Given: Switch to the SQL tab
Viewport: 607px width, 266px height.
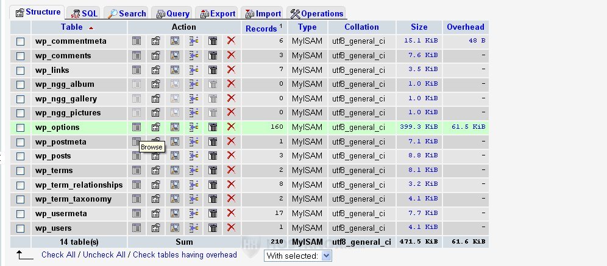Looking at the screenshot, I should (84, 13).
